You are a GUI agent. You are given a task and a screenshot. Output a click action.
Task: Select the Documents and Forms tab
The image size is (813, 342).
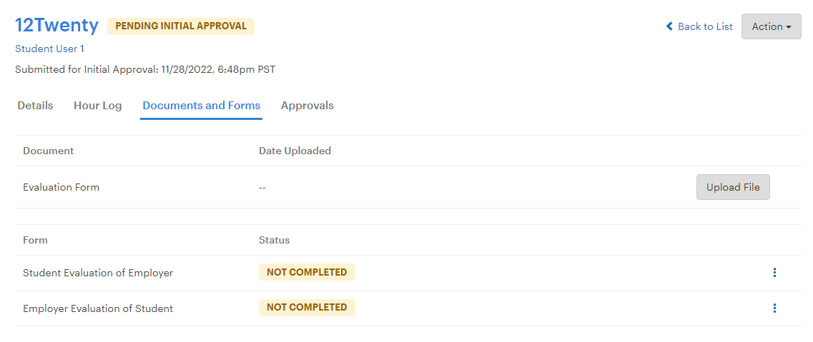(201, 106)
